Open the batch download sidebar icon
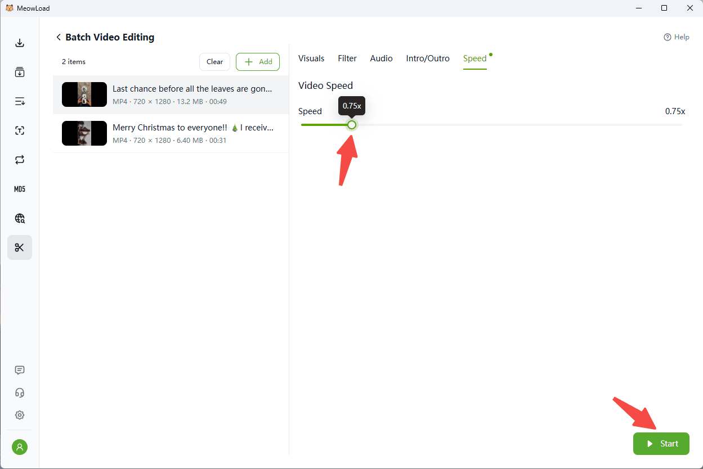This screenshot has height=469, width=703. (x=20, y=72)
